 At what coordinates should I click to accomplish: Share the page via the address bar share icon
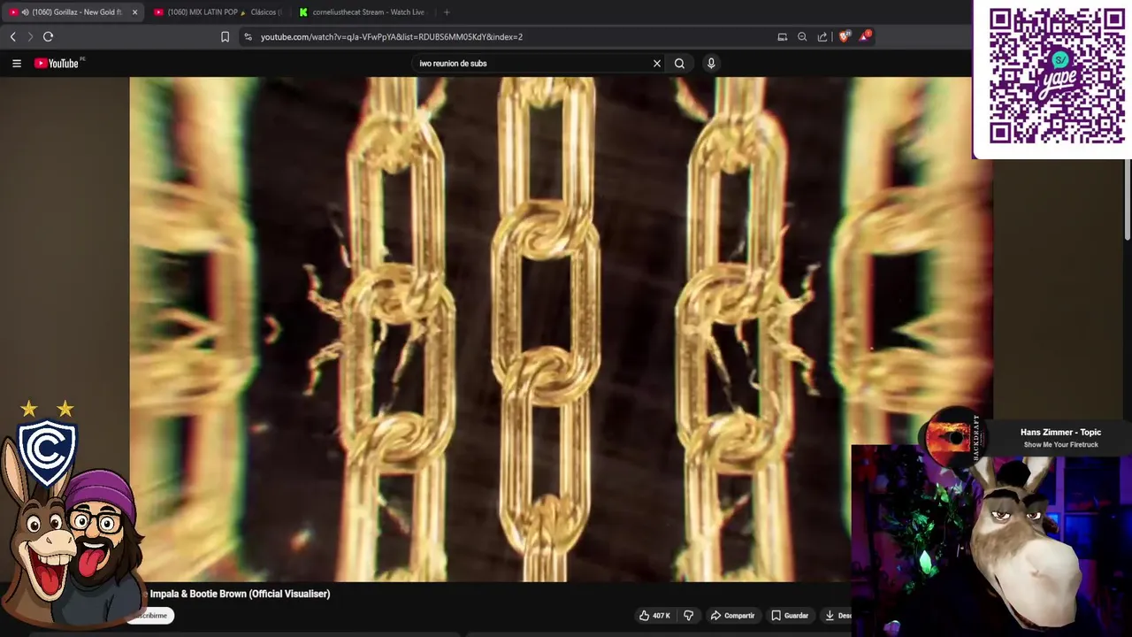tap(822, 36)
